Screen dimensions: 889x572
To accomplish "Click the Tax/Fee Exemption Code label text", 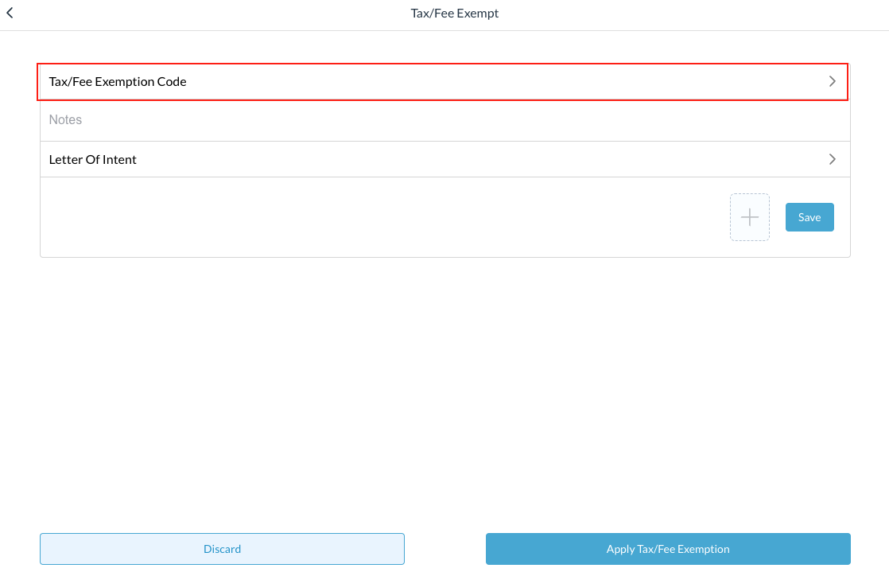I will click(x=118, y=81).
